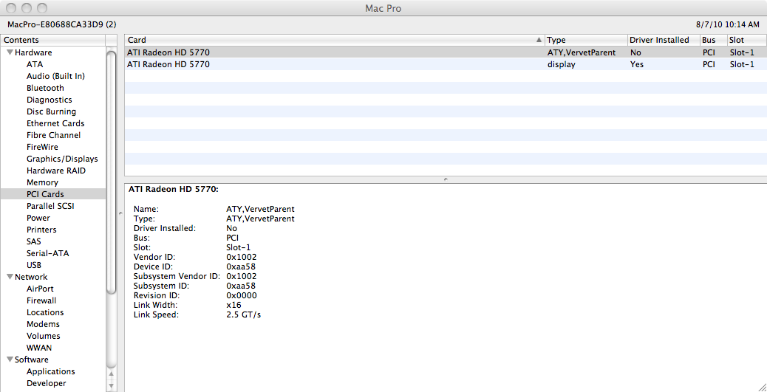
Task: Click the Revision ID value 0x0000
Action: (242, 296)
